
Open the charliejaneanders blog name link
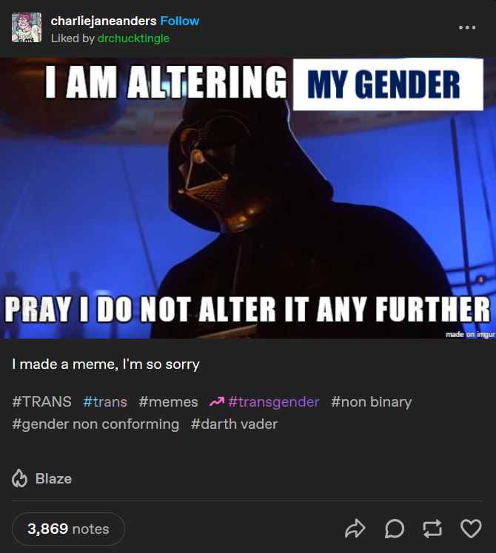pos(104,21)
